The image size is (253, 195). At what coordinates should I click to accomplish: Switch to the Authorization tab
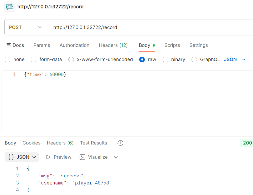coord(74,45)
